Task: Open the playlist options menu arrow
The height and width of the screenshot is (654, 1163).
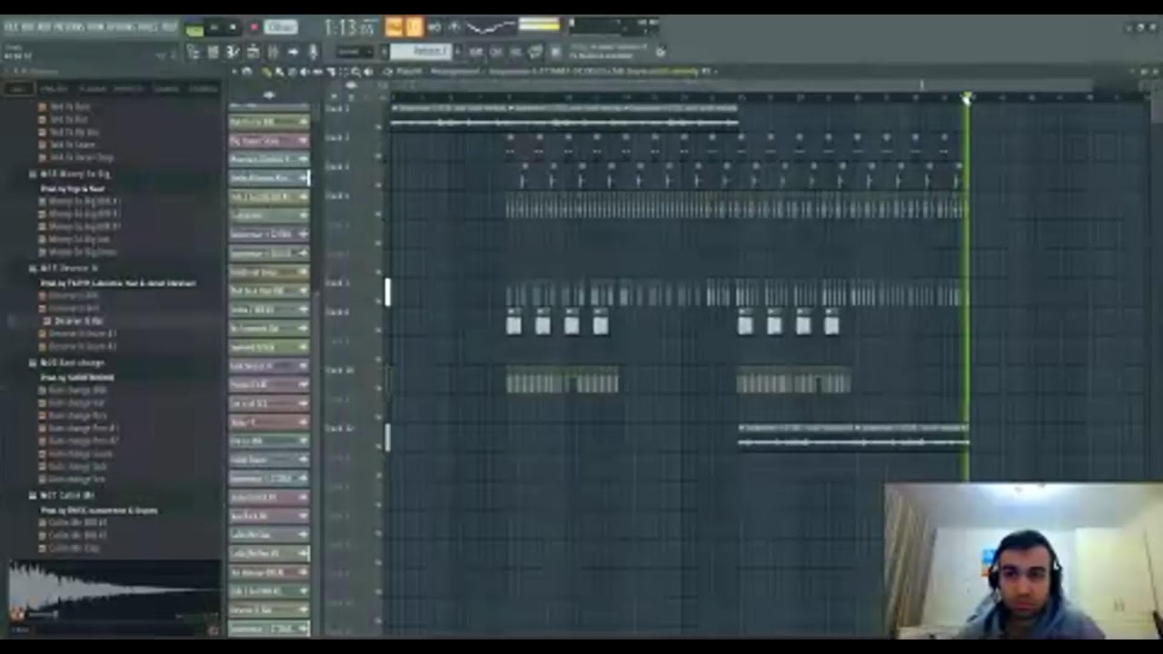Action: tap(235, 72)
